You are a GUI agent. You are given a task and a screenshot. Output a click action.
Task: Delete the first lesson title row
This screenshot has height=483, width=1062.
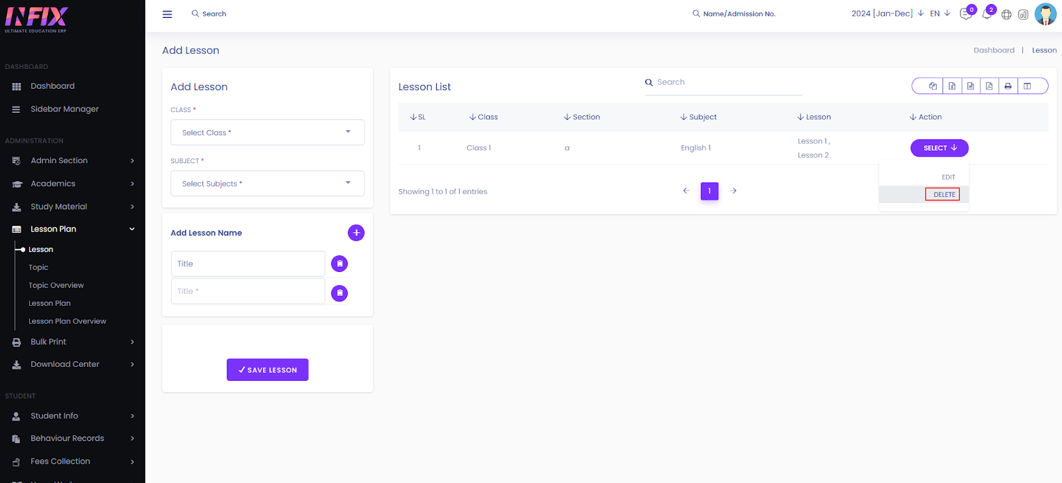[x=339, y=264]
